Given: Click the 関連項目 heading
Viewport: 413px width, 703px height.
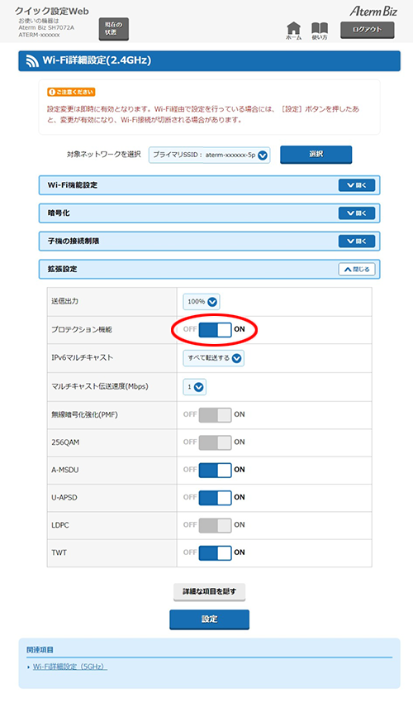Looking at the screenshot, I should tap(40, 649).
